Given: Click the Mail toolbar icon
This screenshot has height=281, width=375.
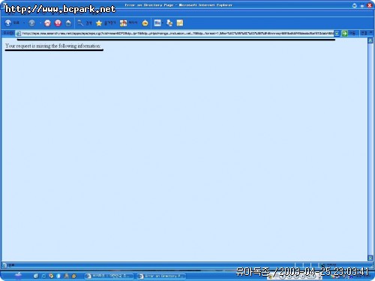Looking at the screenshot, I should click(x=157, y=23).
